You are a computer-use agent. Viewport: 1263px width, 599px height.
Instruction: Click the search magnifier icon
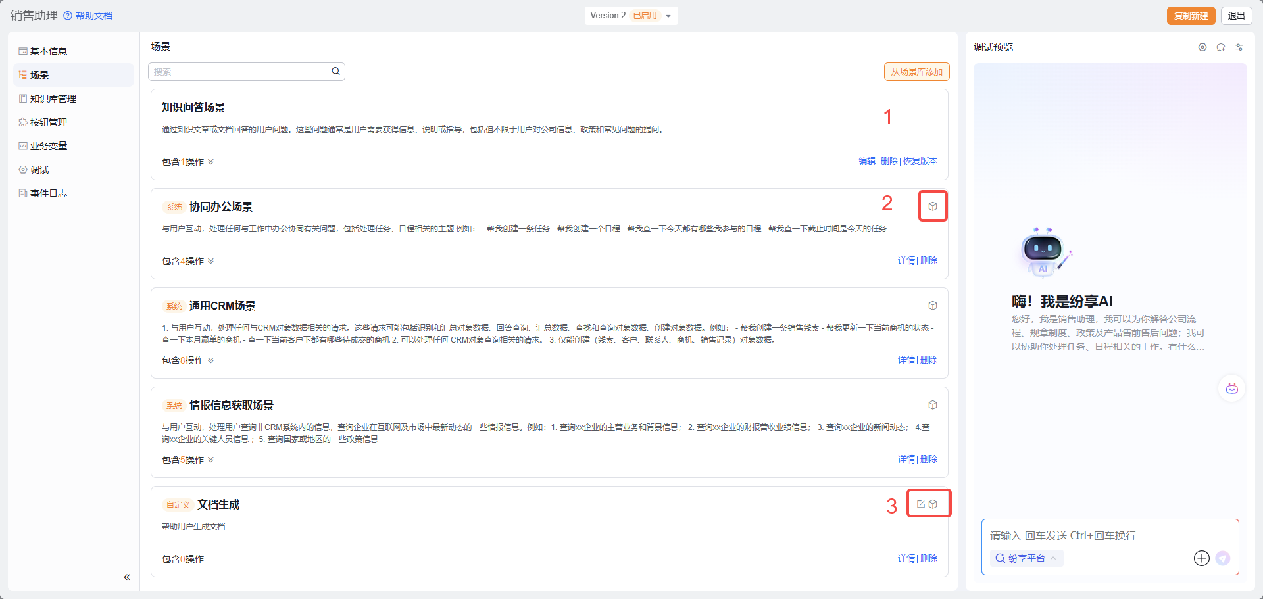pyautogui.click(x=335, y=71)
